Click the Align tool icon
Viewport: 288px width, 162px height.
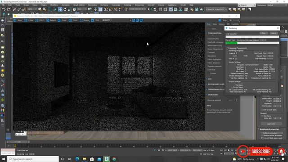click(155, 9)
